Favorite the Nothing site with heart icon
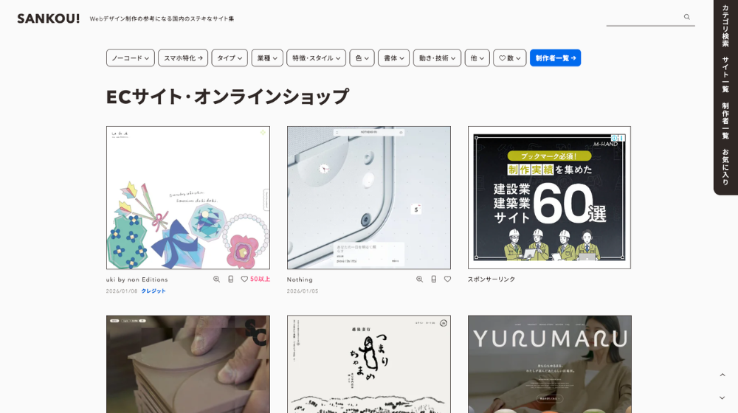The width and height of the screenshot is (738, 413). [447, 280]
